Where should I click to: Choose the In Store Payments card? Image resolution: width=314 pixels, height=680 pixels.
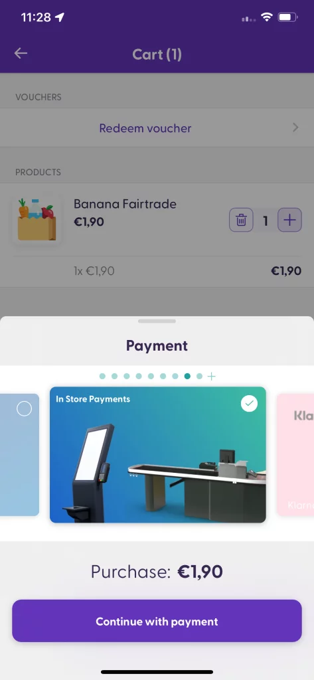tap(158, 454)
